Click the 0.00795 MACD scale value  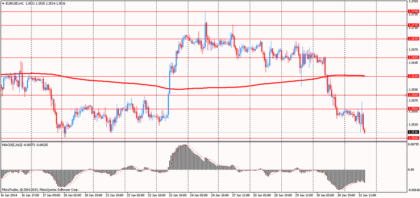413,144
